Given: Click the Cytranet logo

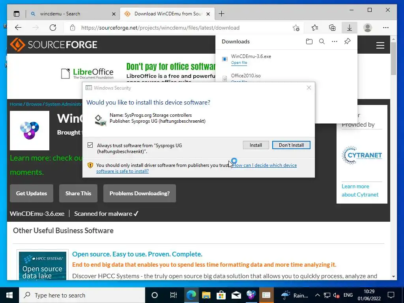Looking at the screenshot, I should pos(362,155).
